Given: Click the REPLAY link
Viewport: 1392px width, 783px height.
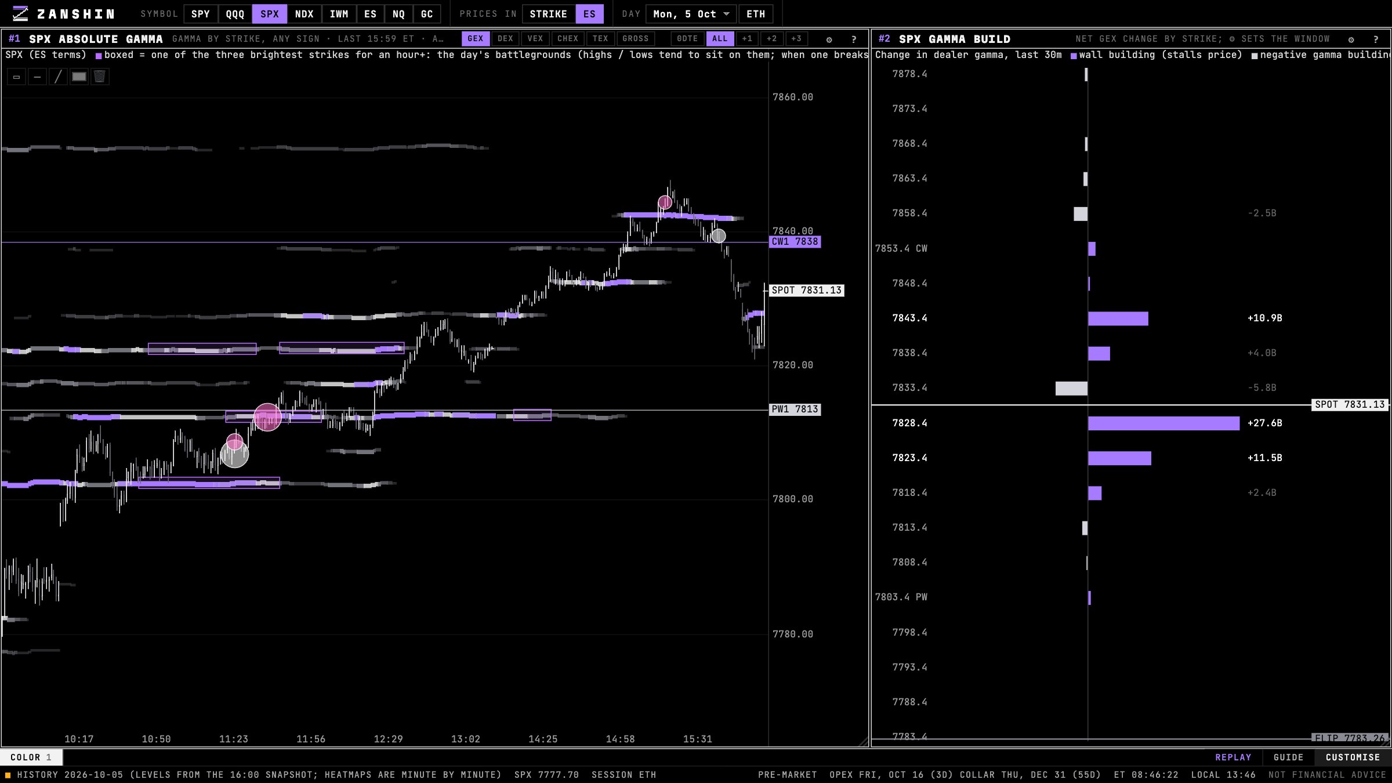Looking at the screenshot, I should pyautogui.click(x=1233, y=757).
